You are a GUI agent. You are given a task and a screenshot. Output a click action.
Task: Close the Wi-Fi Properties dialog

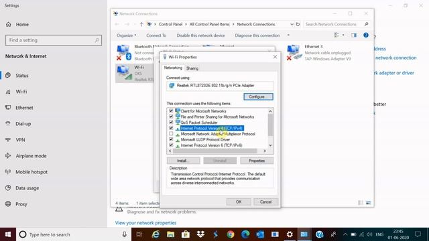275,57
